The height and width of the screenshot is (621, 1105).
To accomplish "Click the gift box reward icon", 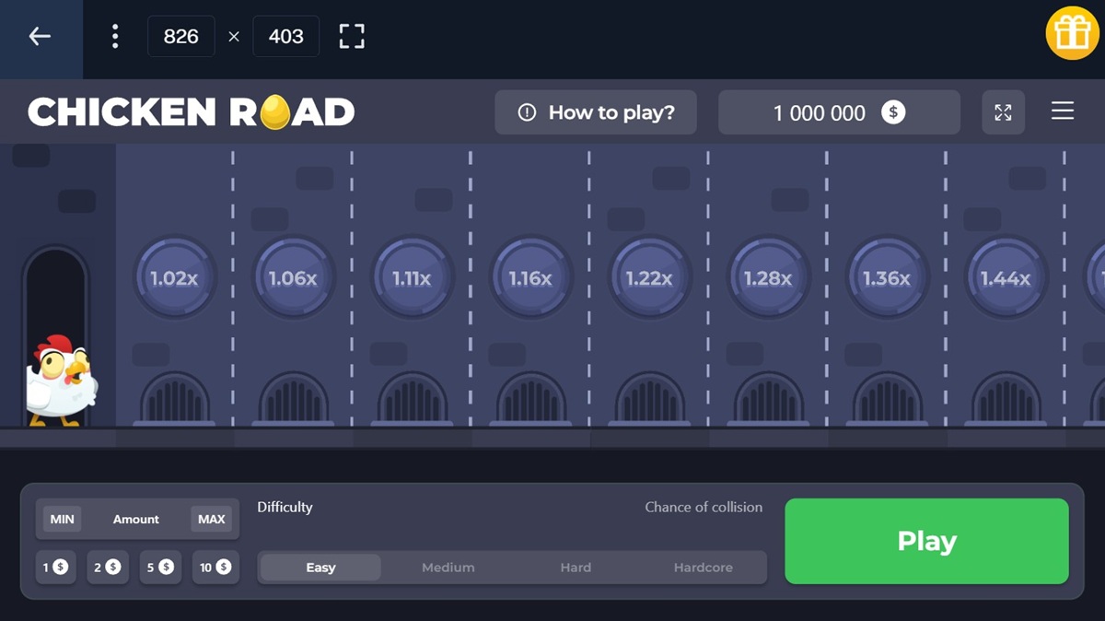I will [1072, 33].
